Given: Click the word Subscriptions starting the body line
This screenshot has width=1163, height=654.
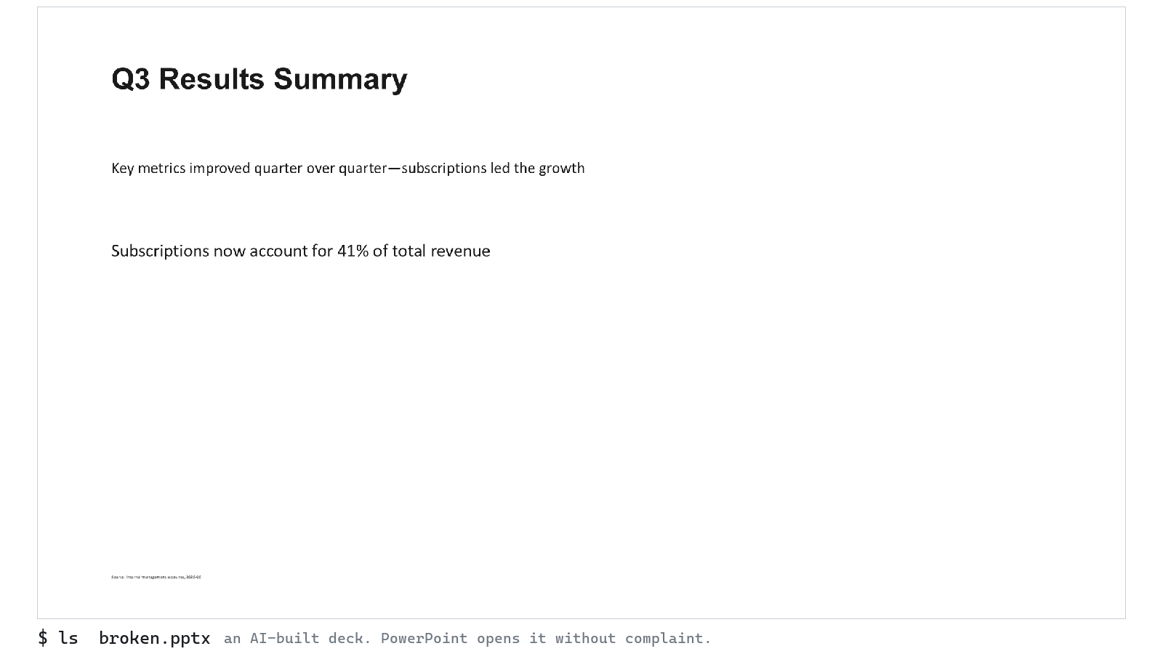Looking at the screenshot, I should 160,251.
